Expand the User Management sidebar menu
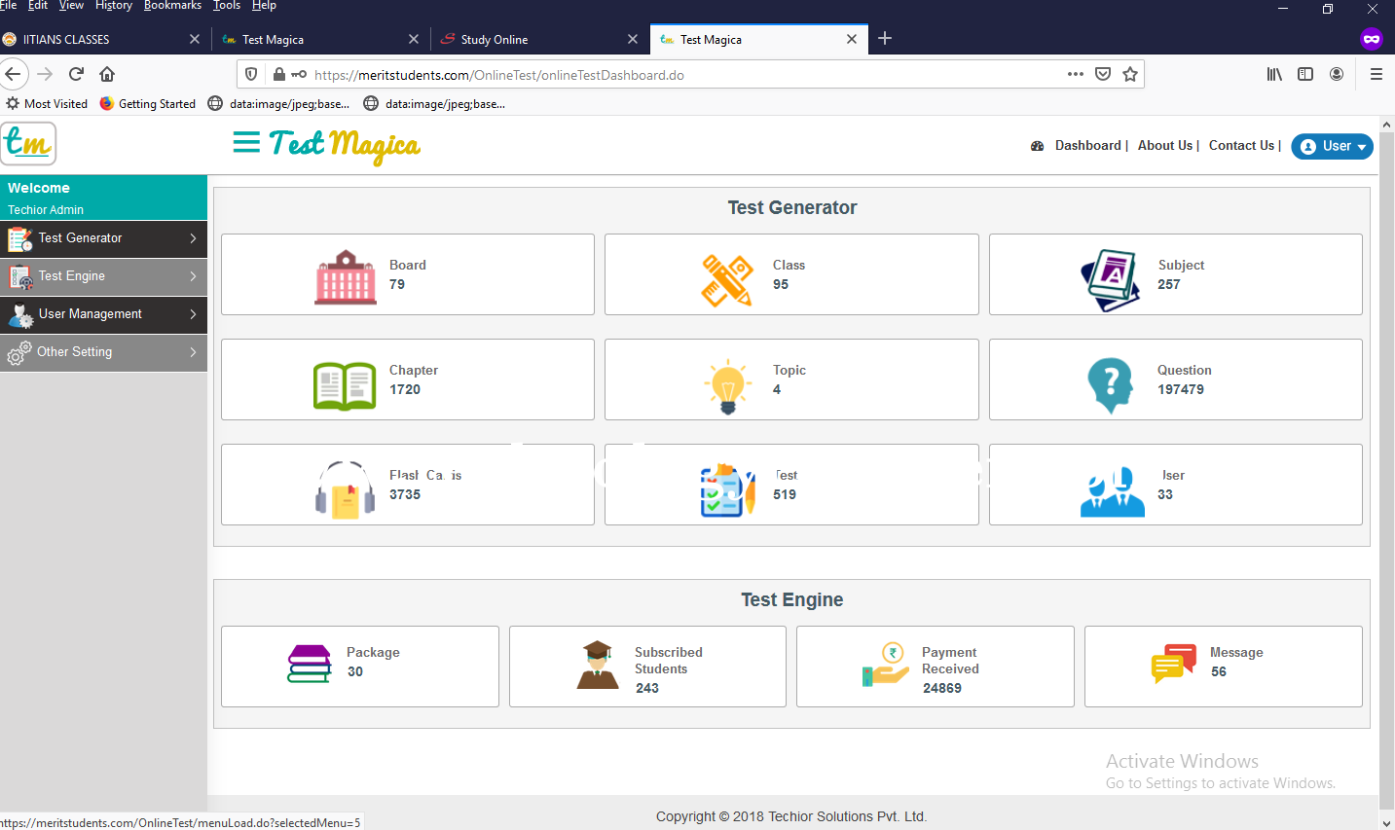The height and width of the screenshot is (830, 1395). coord(193,314)
